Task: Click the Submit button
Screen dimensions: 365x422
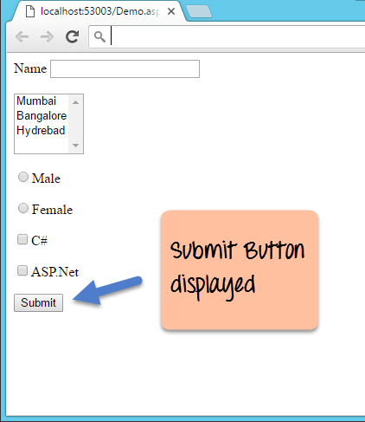Action: [x=38, y=302]
